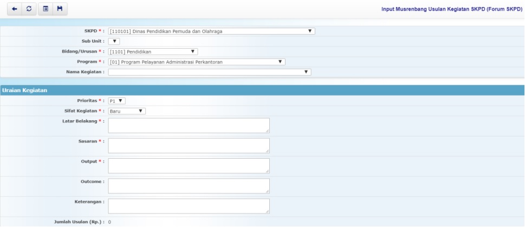
Task: Click inside the Output text area
Action: pos(189,165)
